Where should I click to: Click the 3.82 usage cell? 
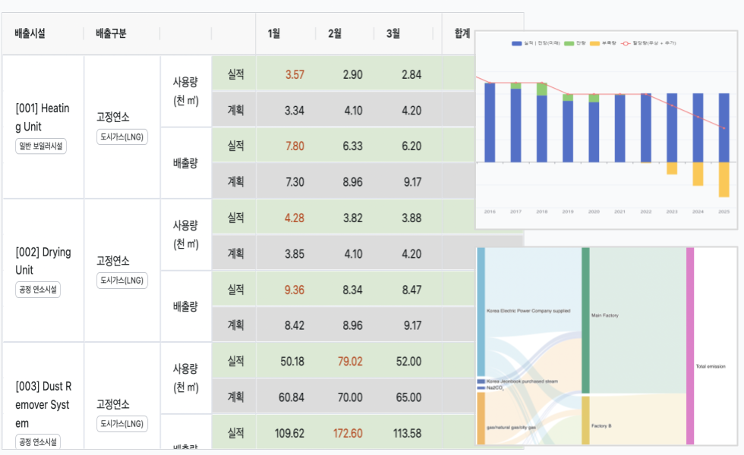(352, 218)
